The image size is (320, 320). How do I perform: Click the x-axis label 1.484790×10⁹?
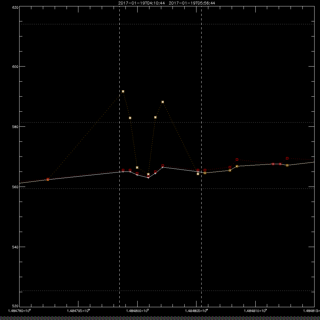(19, 311)
